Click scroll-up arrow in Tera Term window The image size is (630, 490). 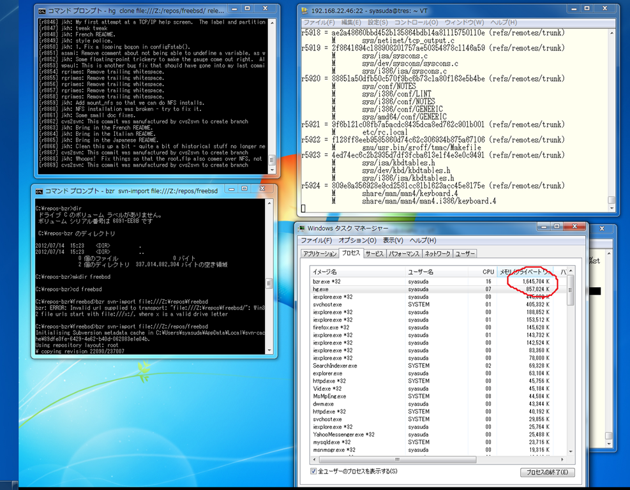tap(611, 33)
